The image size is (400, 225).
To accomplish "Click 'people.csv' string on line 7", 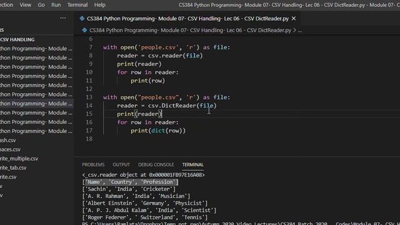I will [x=158, y=47].
